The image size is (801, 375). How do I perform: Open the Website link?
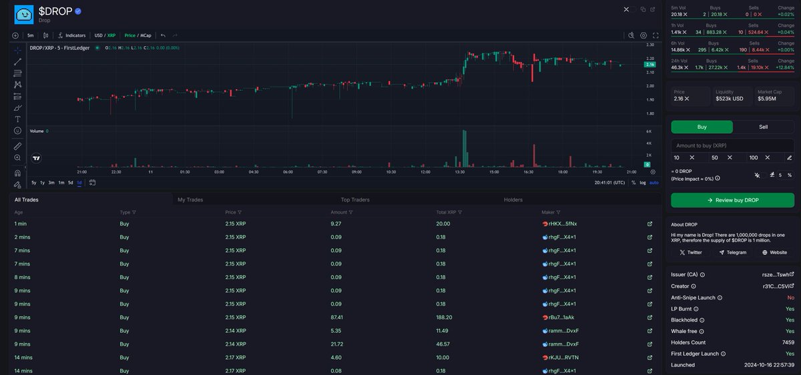[x=774, y=253]
